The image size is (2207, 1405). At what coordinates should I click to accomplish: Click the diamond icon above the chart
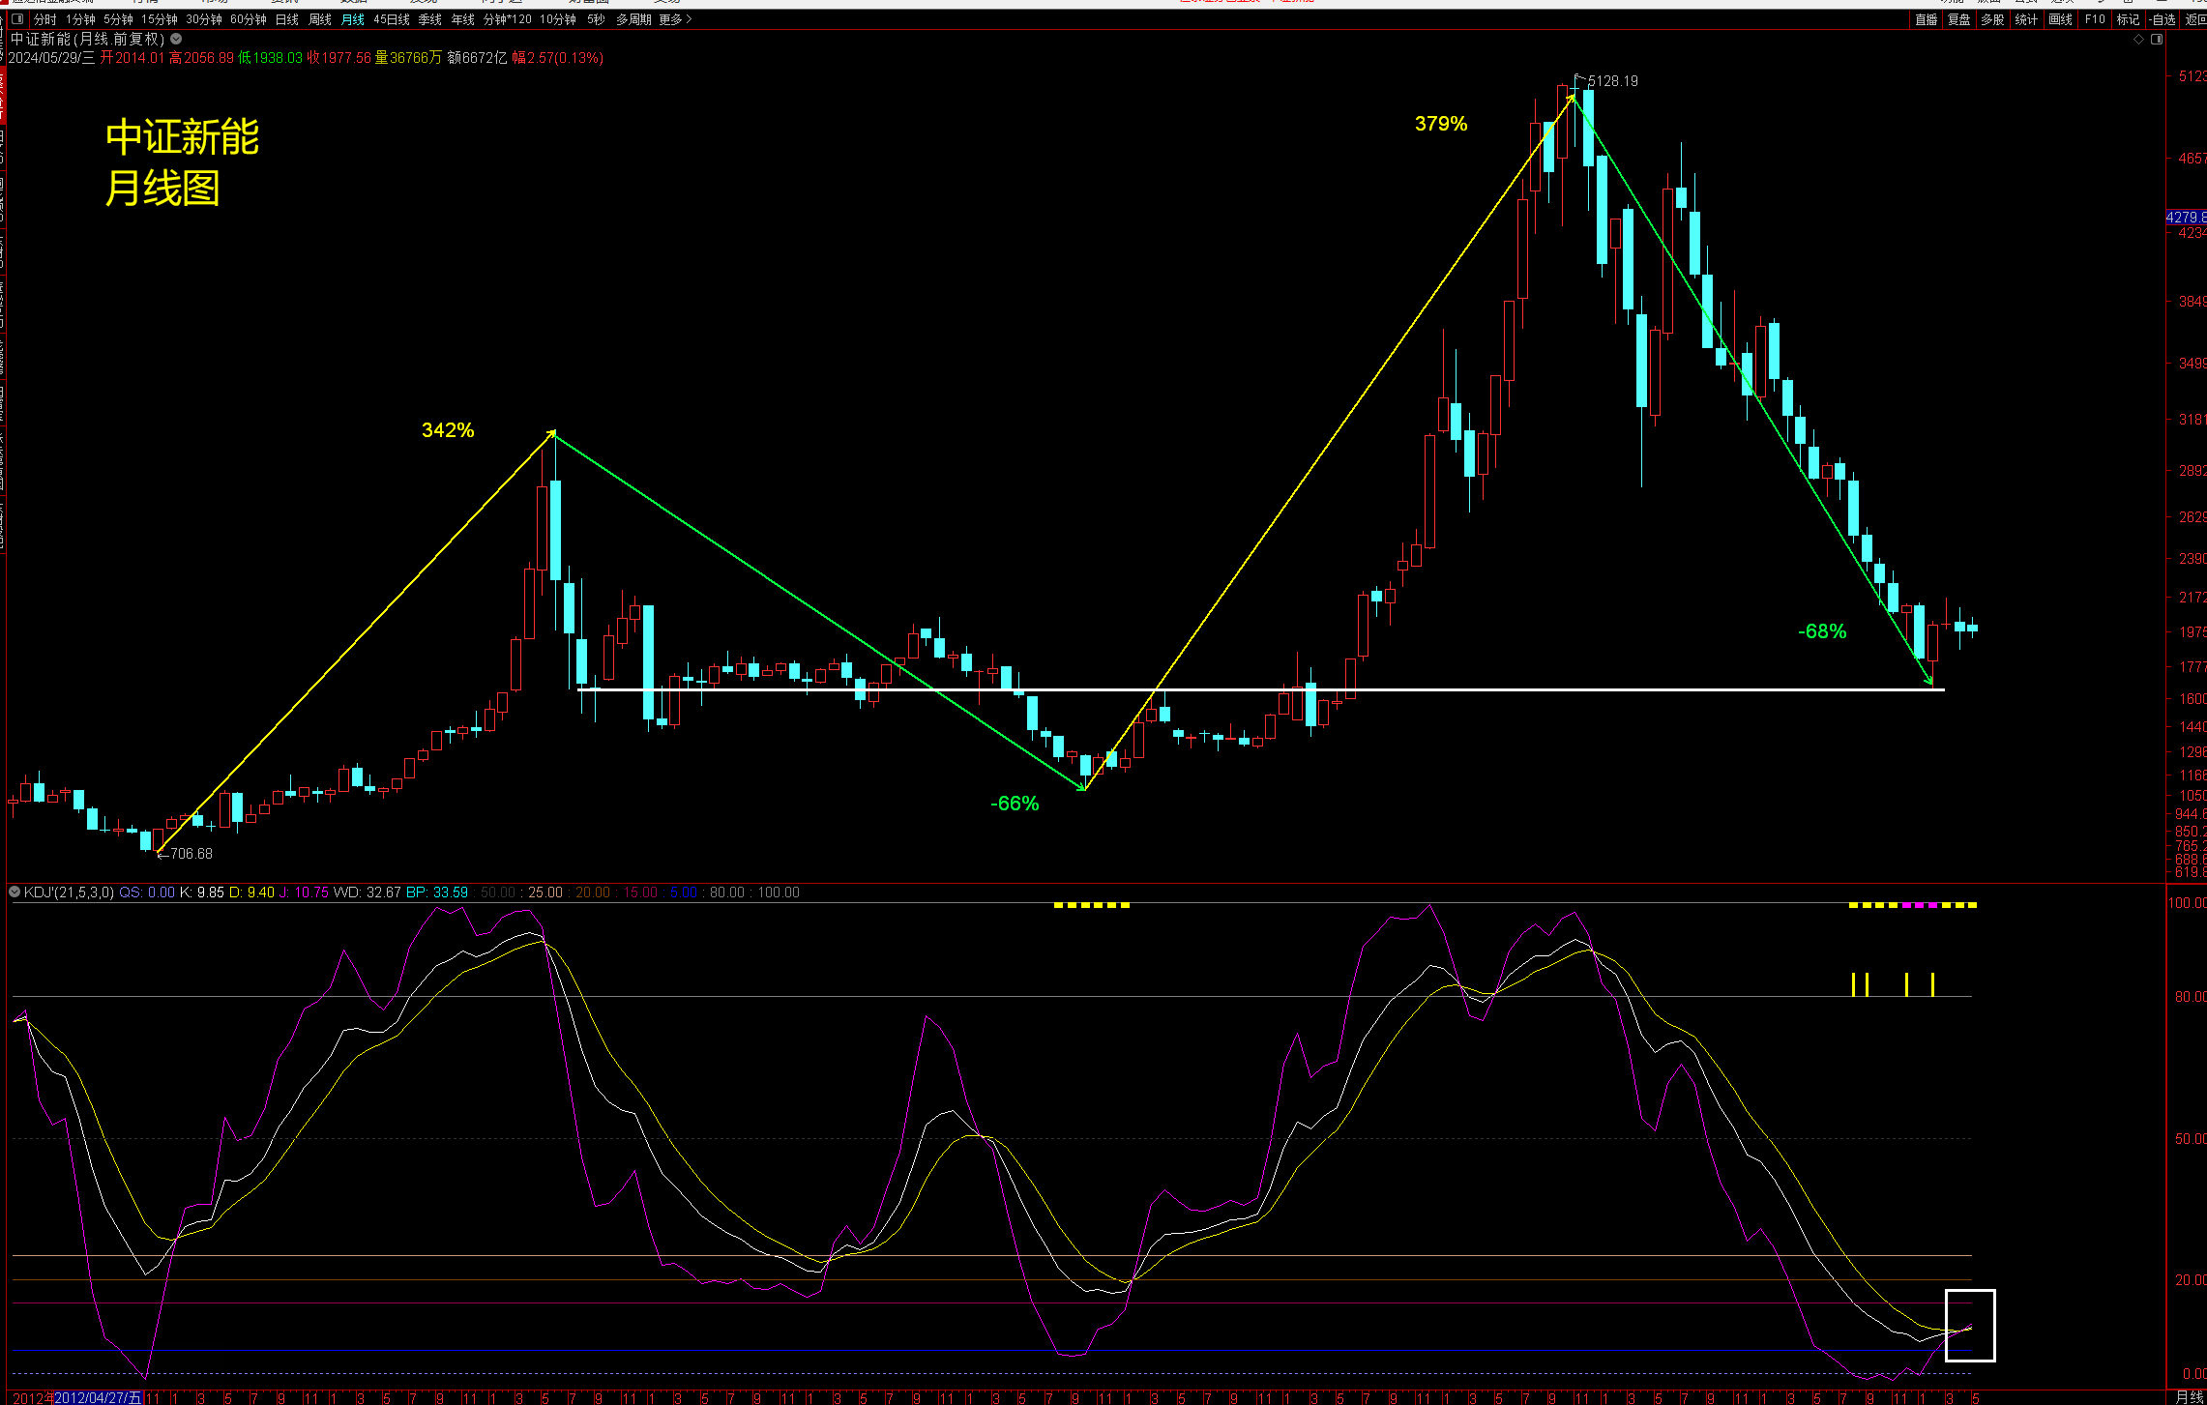pyautogui.click(x=2137, y=40)
